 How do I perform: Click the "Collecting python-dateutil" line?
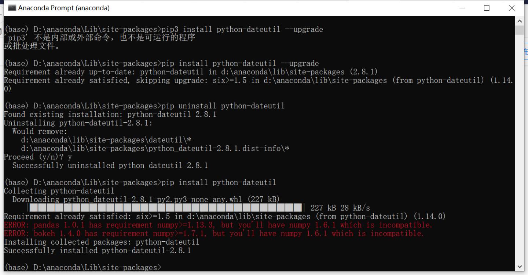[59, 191]
